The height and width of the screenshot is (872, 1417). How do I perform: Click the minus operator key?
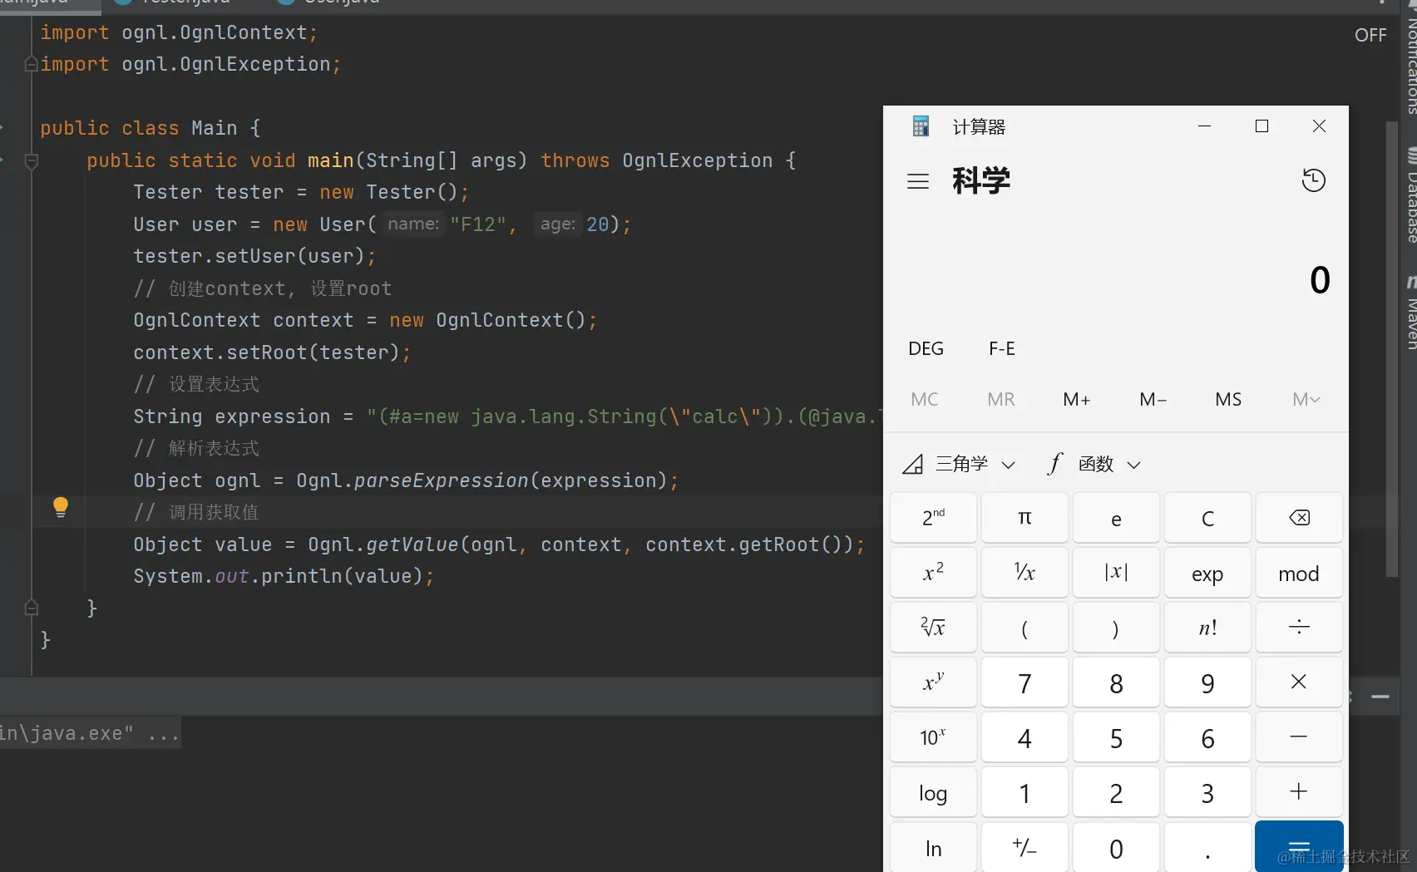(1299, 737)
